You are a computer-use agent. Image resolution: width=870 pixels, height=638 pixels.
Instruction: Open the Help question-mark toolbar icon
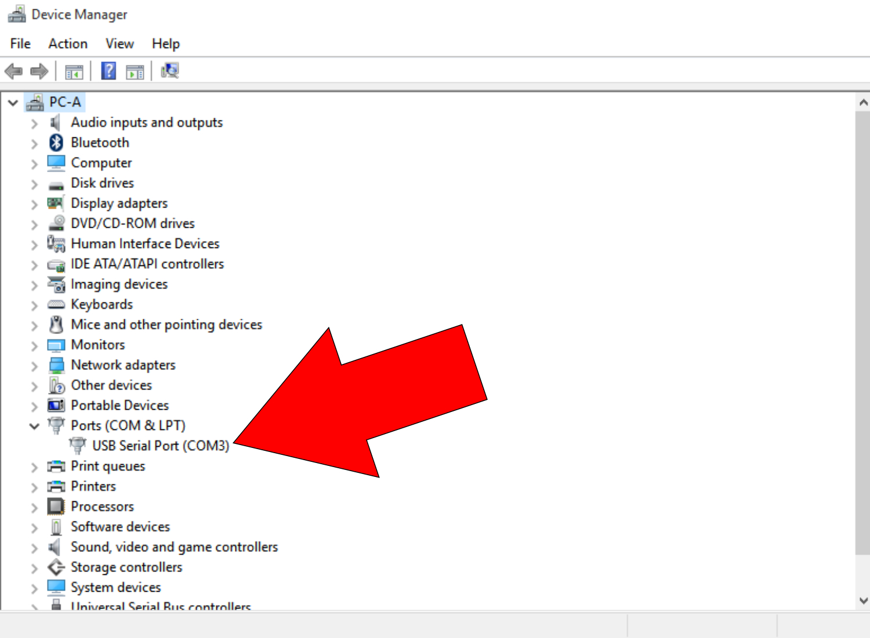108,71
